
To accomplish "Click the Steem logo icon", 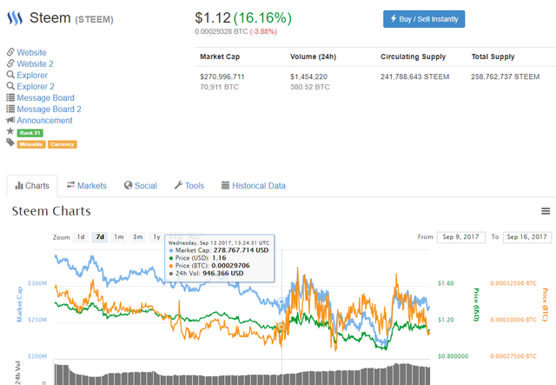I will coord(15,17).
